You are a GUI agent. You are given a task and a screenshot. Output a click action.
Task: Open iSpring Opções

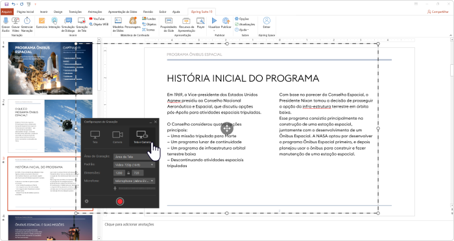[x=242, y=19]
